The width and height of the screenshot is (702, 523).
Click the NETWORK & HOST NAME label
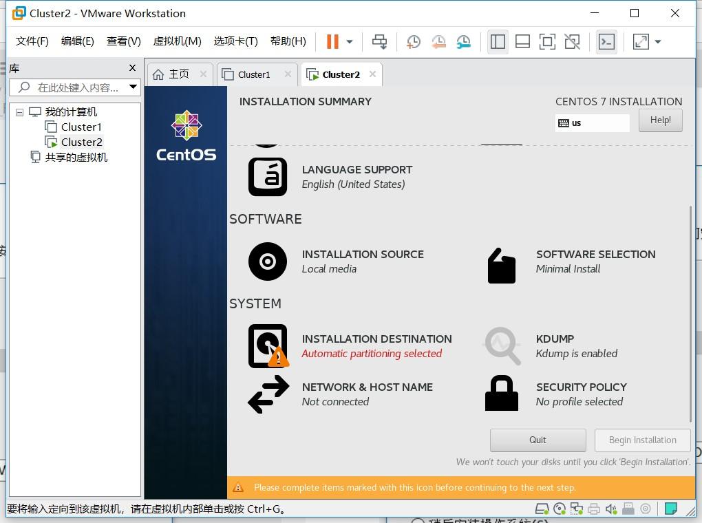point(367,387)
